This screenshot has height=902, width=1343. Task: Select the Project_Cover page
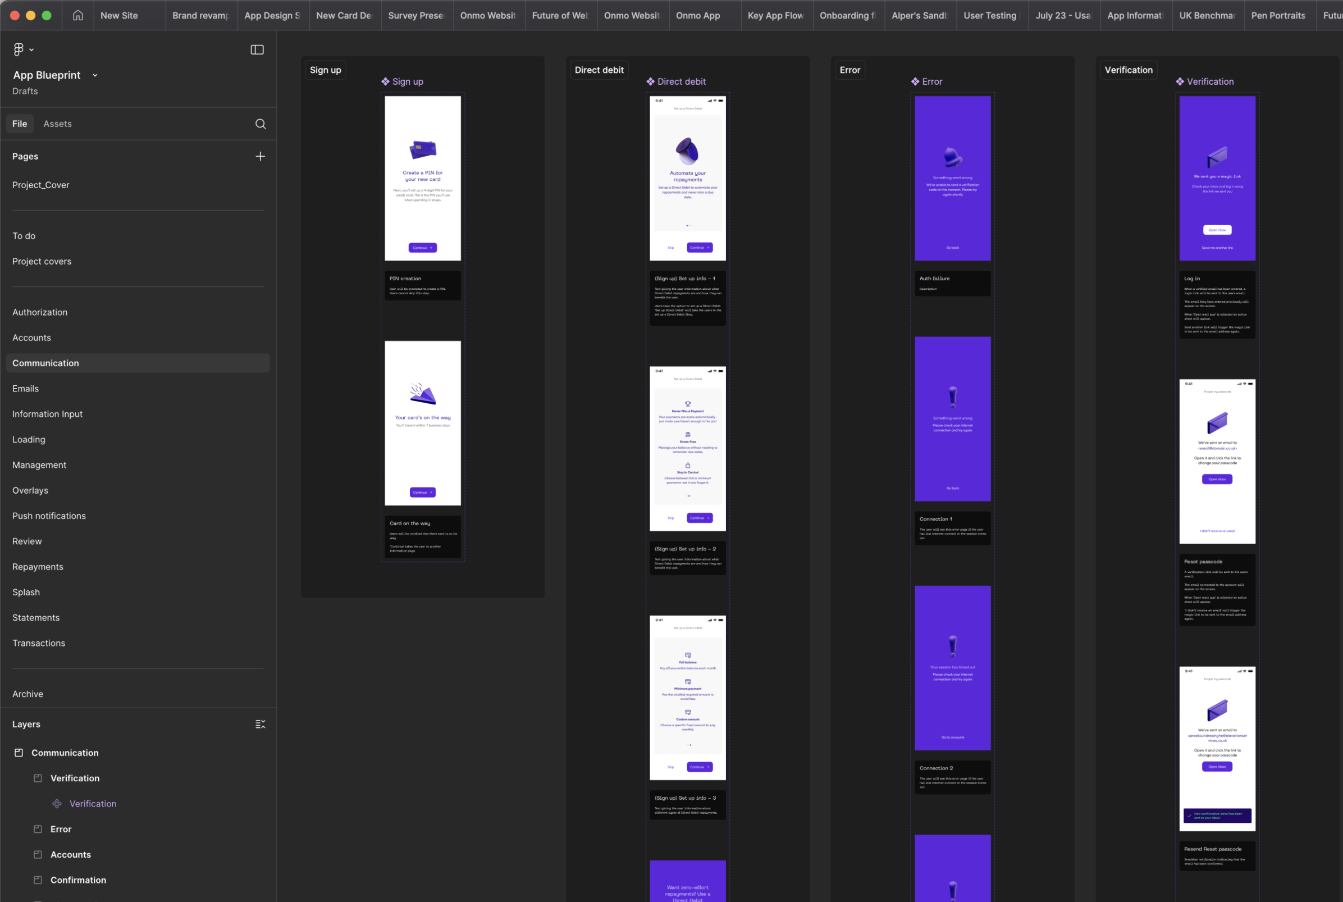pos(41,185)
